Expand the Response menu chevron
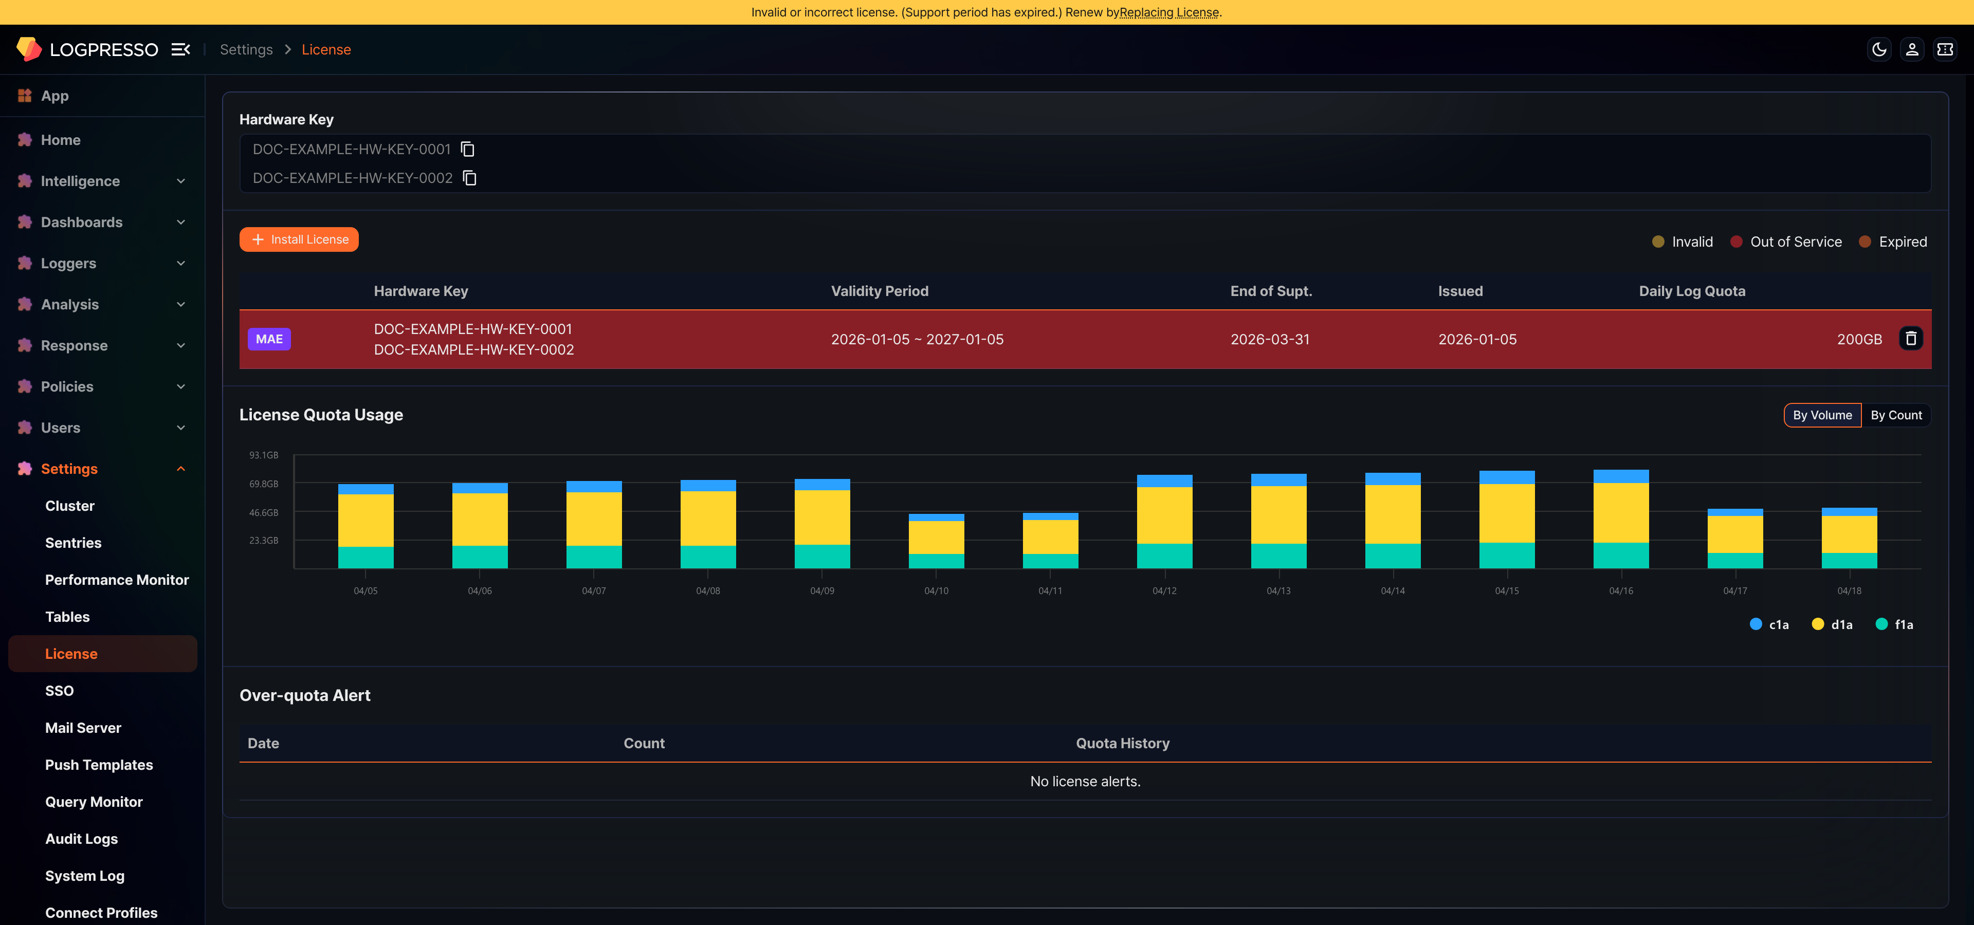Viewport: 1974px width, 925px height. (x=181, y=345)
